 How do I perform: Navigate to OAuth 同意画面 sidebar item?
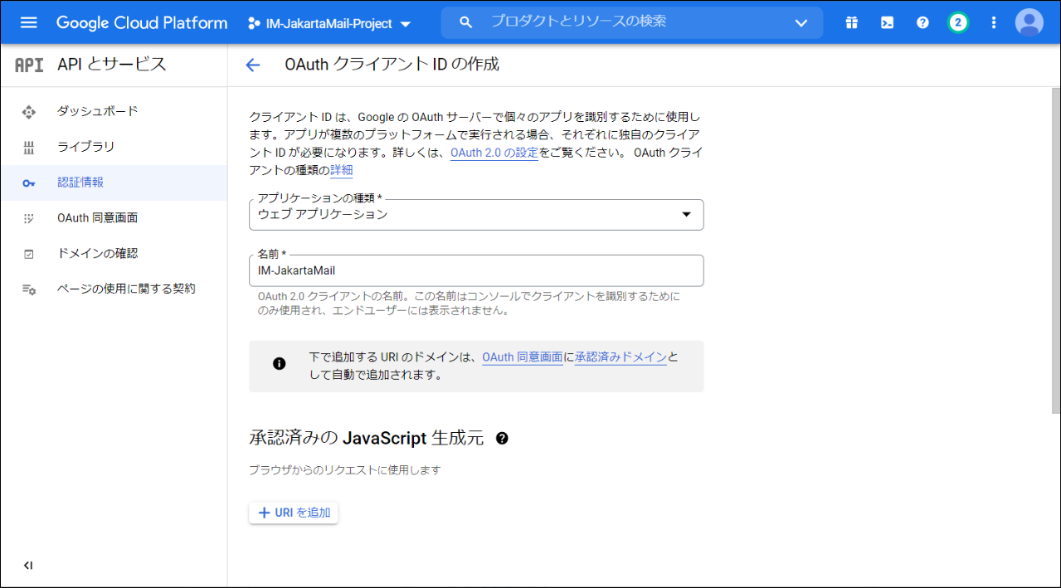pyautogui.click(x=97, y=218)
